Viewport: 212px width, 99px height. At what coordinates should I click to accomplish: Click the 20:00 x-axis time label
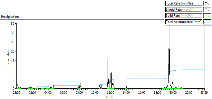(x=173, y=93)
